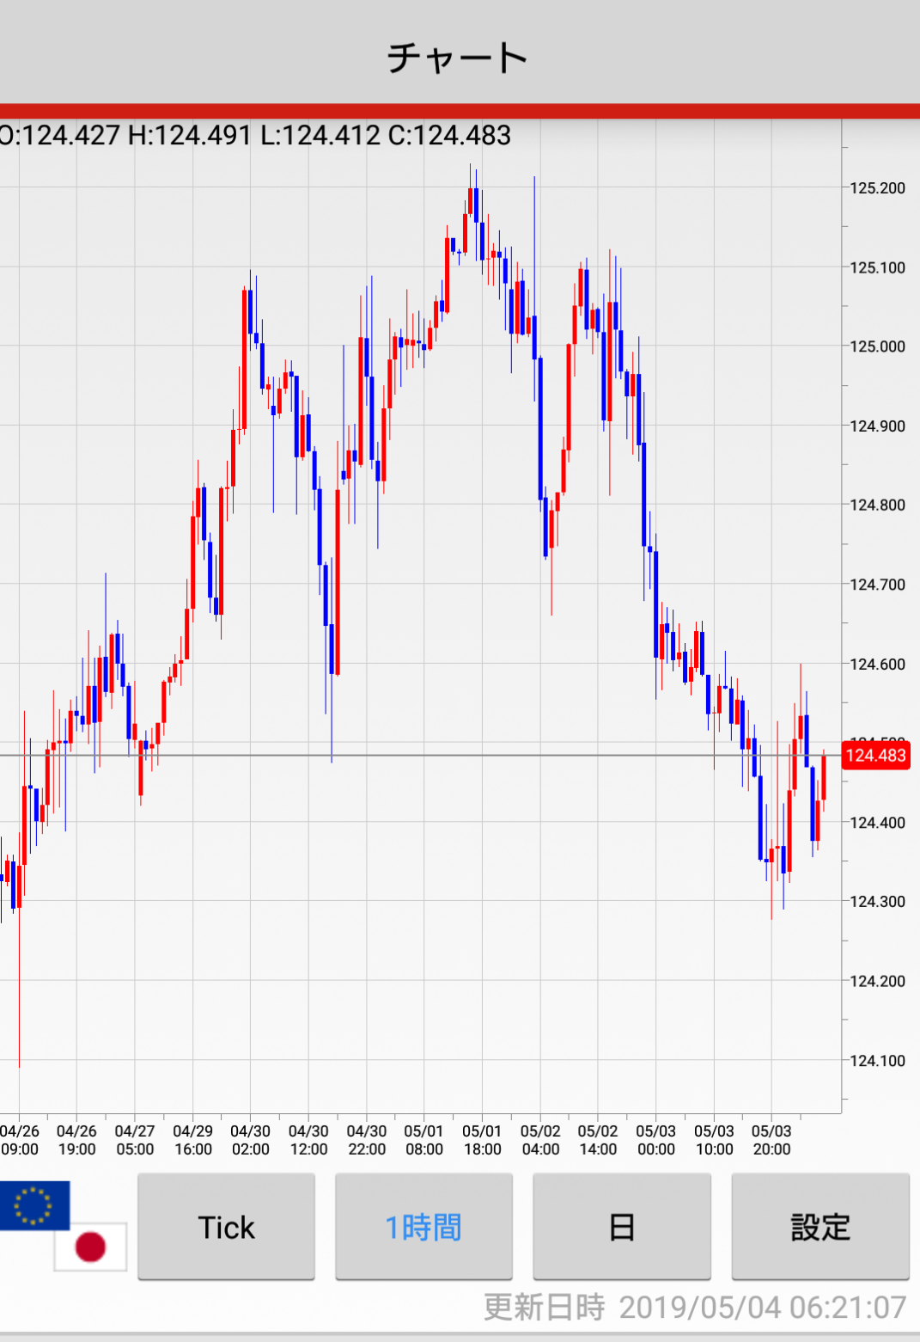The height and width of the screenshot is (1342, 920).
Task: Tap the European Union flag icon
Action: [34, 1204]
